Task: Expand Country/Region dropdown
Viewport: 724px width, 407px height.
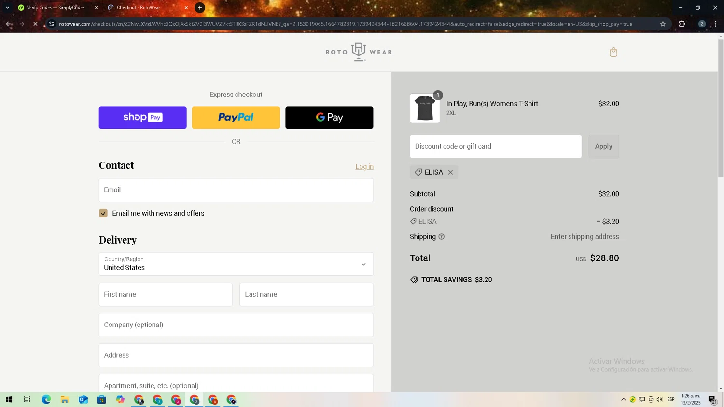Action: (x=236, y=264)
